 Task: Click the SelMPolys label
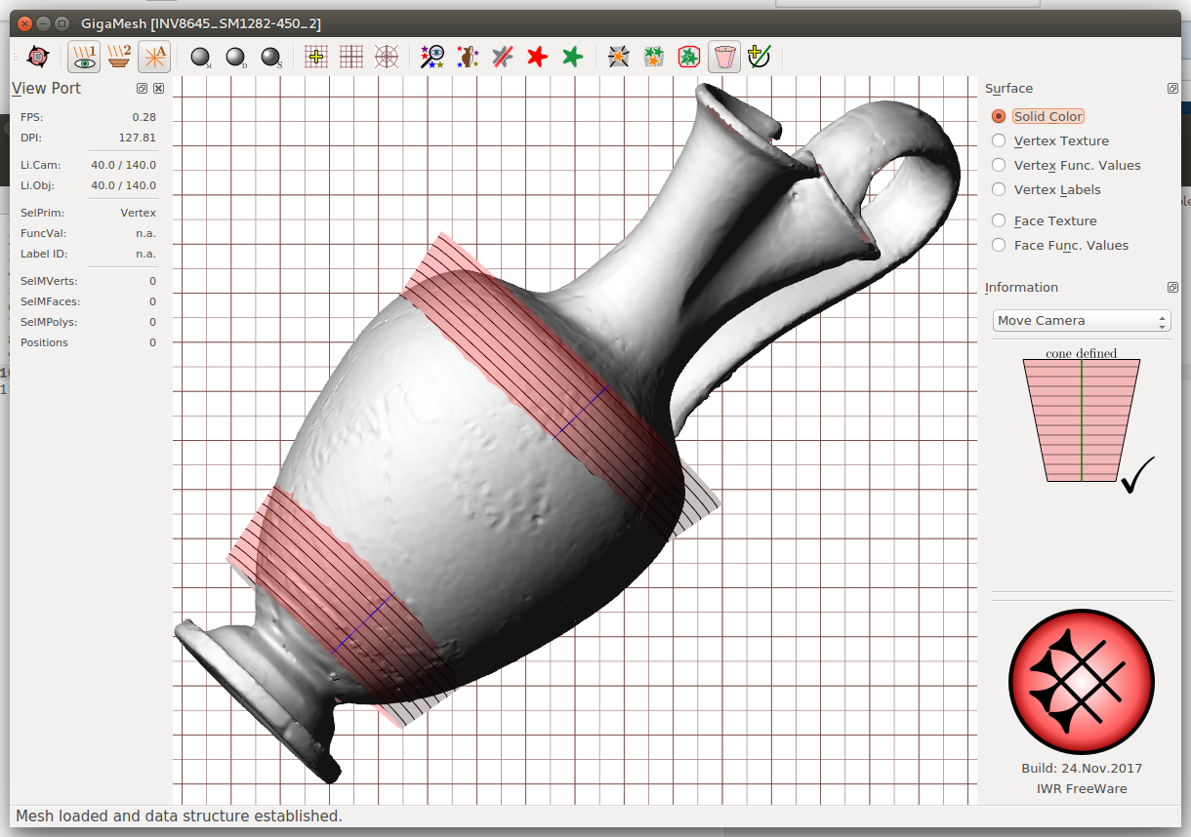tap(49, 322)
